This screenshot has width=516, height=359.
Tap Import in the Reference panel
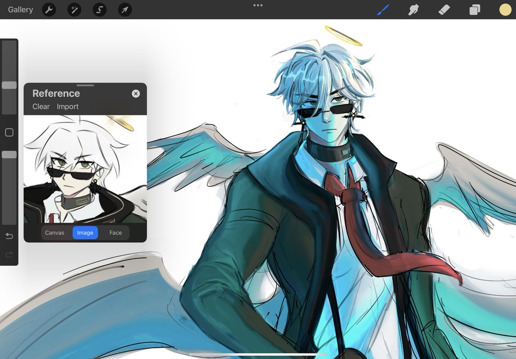point(68,106)
